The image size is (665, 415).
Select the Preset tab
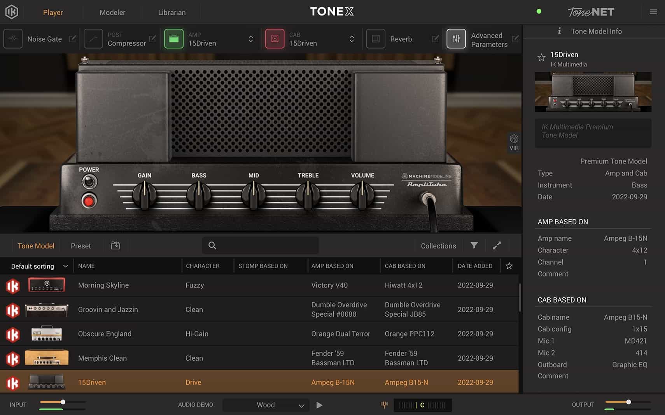point(81,246)
